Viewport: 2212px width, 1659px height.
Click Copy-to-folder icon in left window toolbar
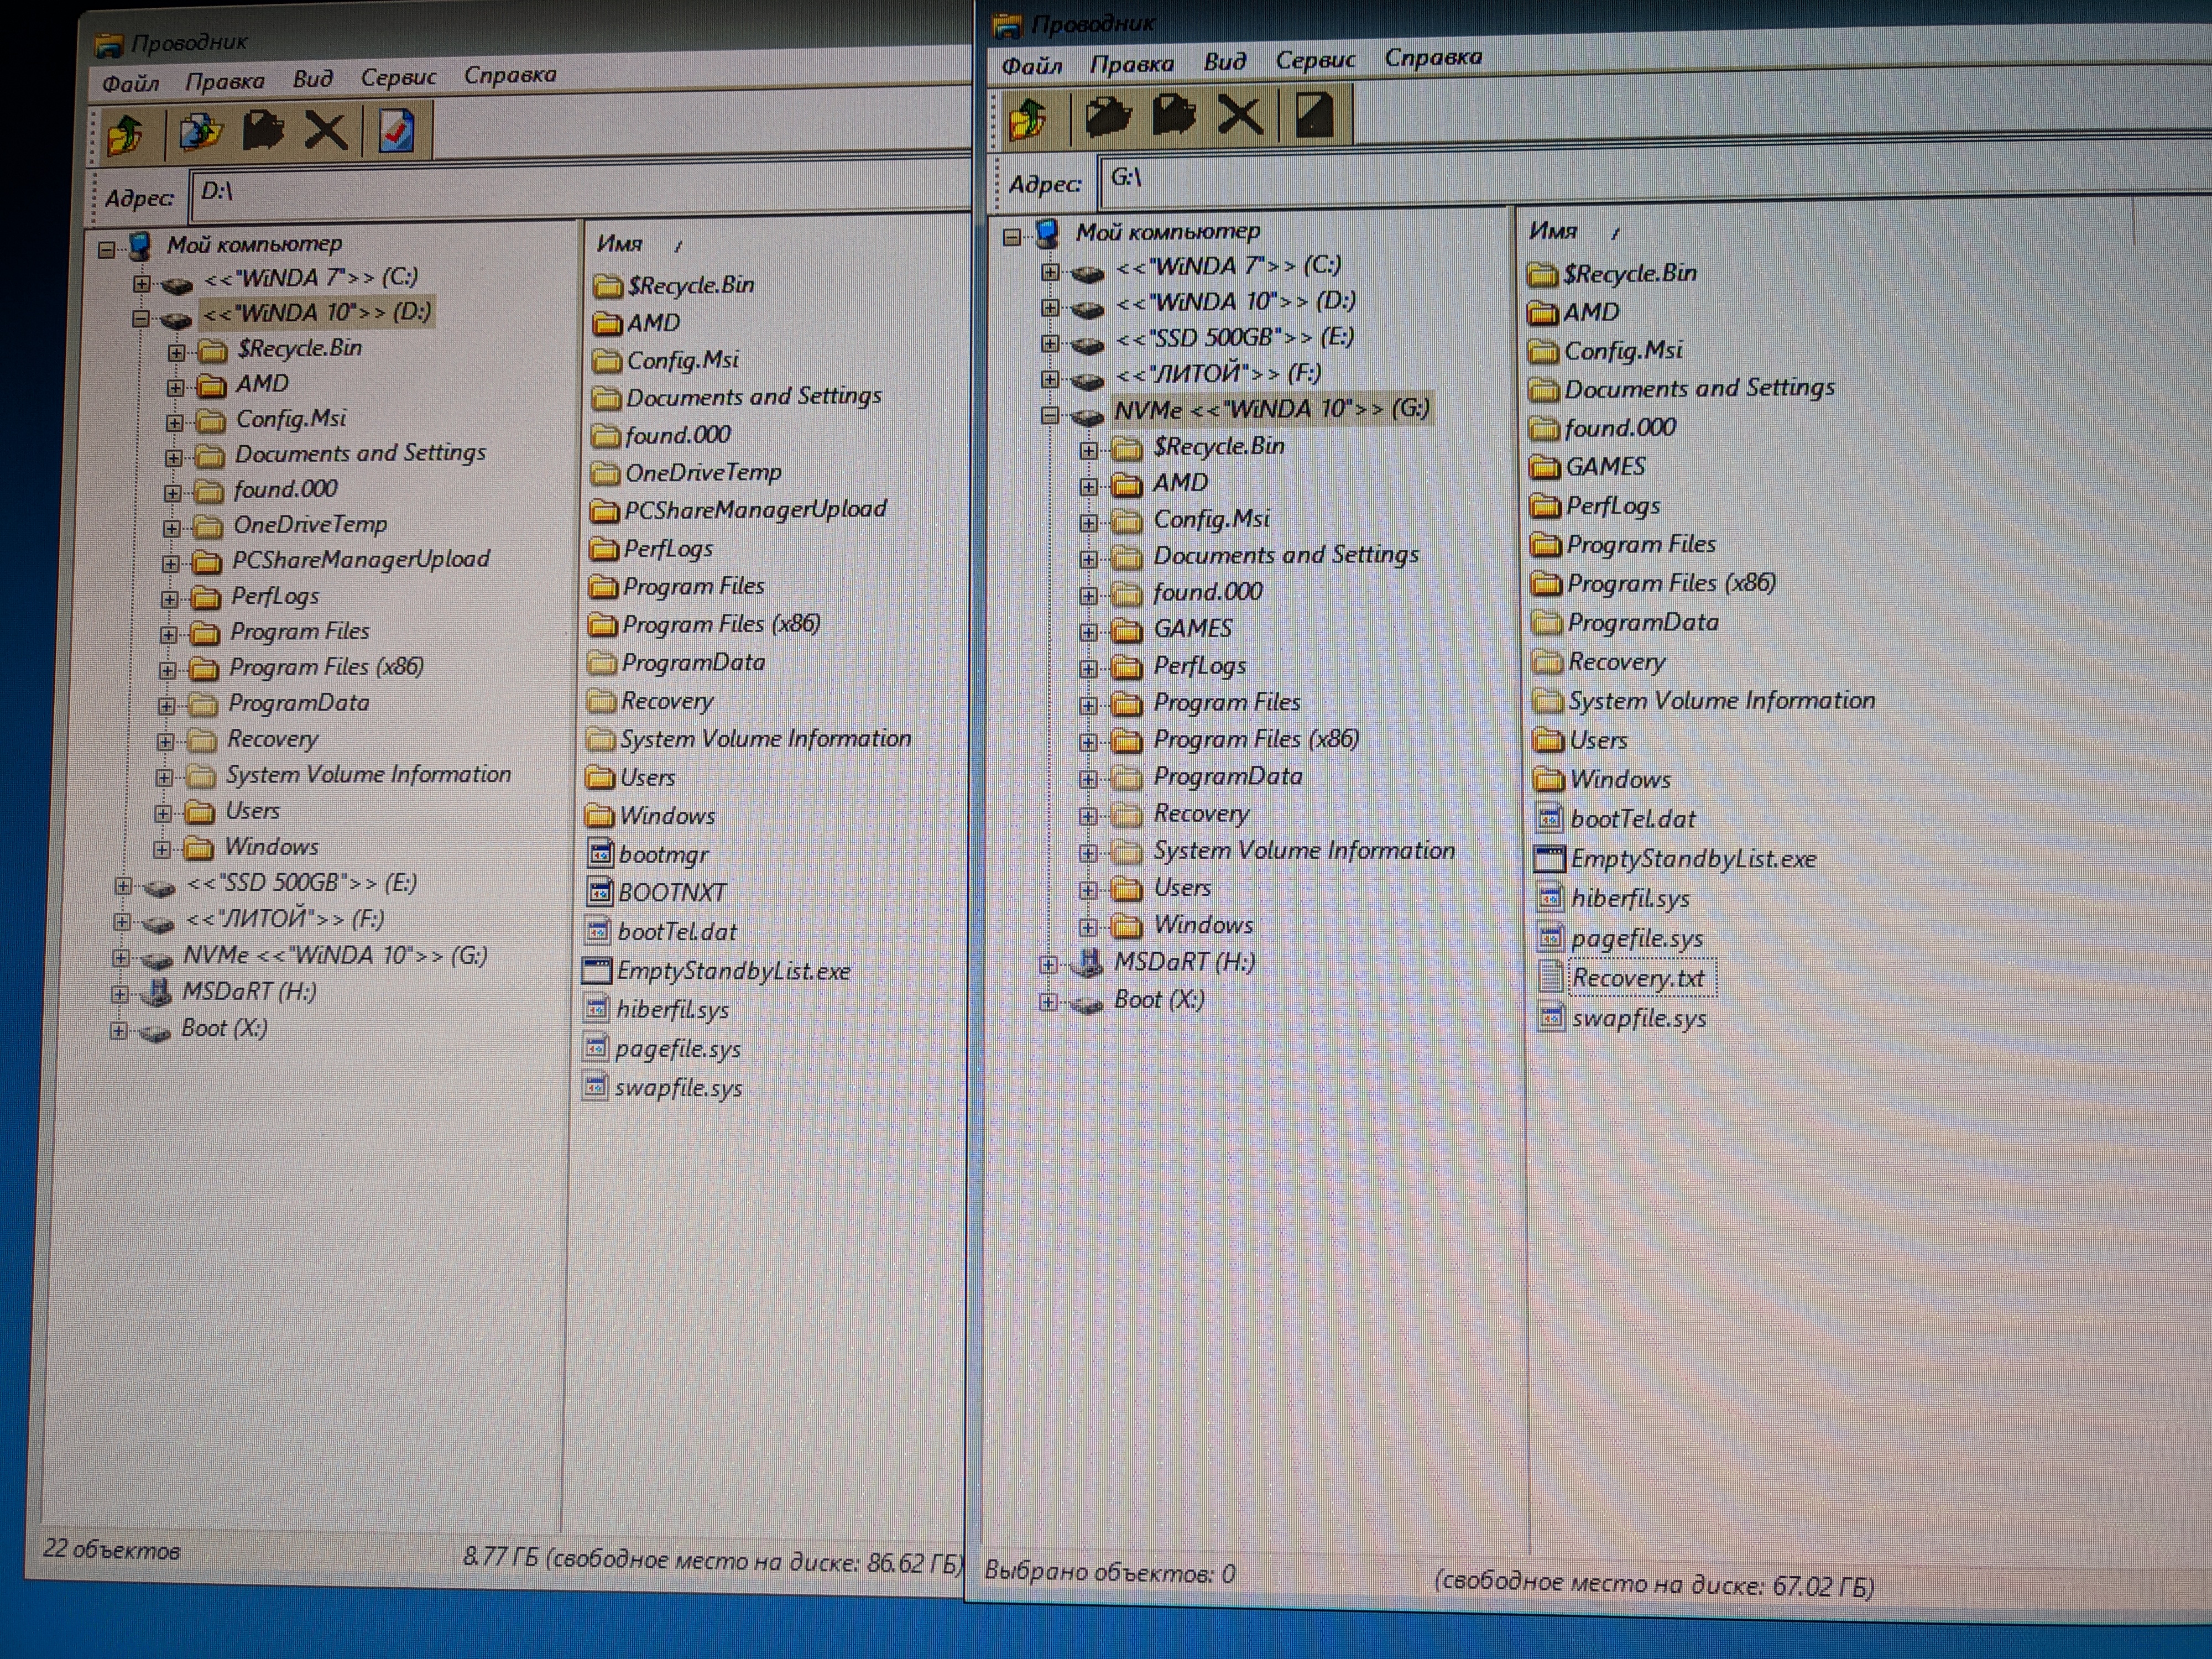(x=199, y=132)
